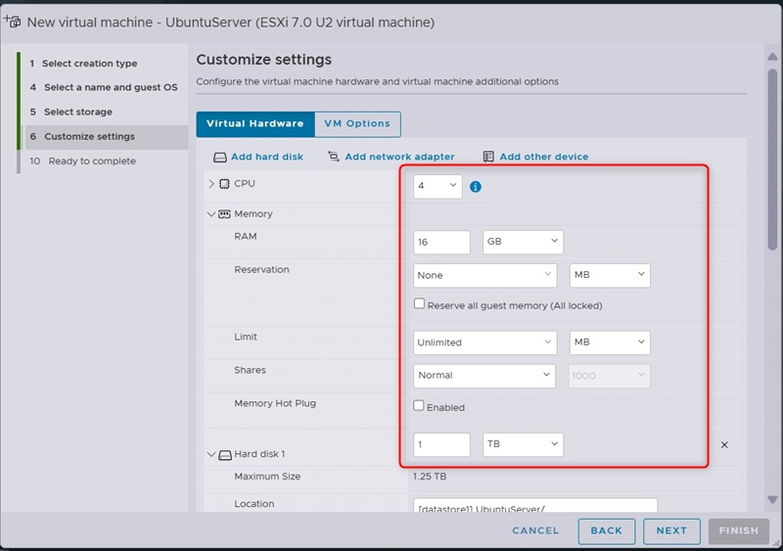
Task: Switch to the VM Options tab
Action: tap(357, 124)
